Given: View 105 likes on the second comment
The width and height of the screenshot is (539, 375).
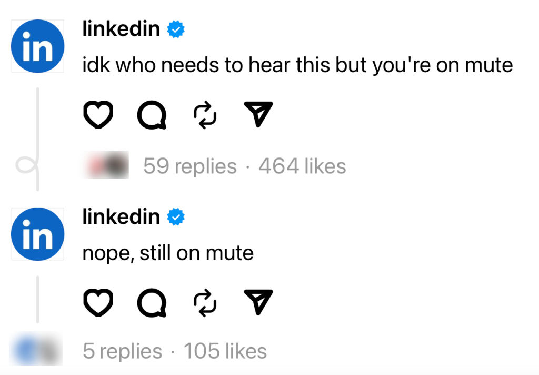Looking at the screenshot, I should [225, 350].
